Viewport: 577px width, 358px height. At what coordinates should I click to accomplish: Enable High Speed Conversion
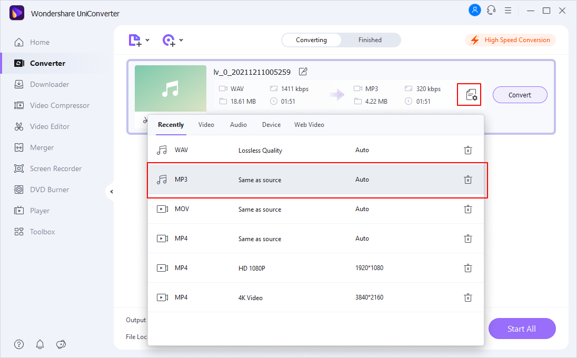(510, 40)
